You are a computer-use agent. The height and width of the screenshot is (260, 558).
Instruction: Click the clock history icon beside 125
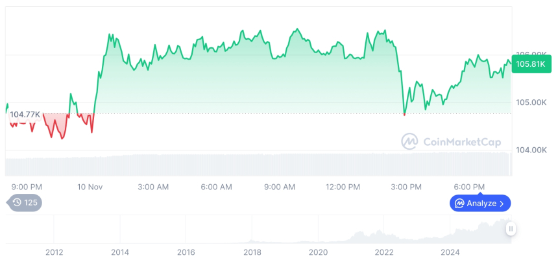(x=17, y=203)
